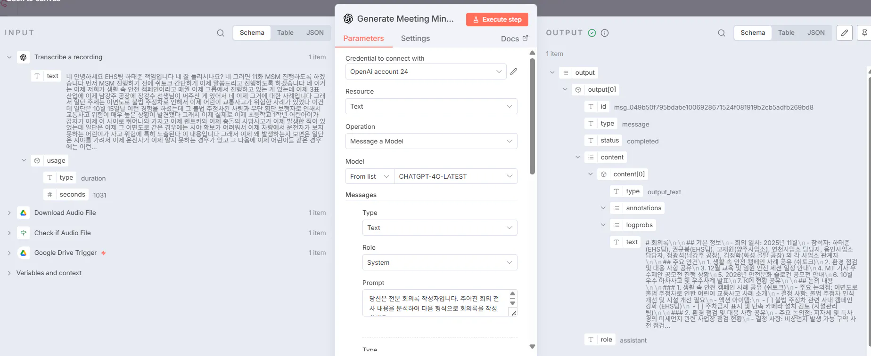
Task: Expand the annotations array
Action: click(603, 208)
